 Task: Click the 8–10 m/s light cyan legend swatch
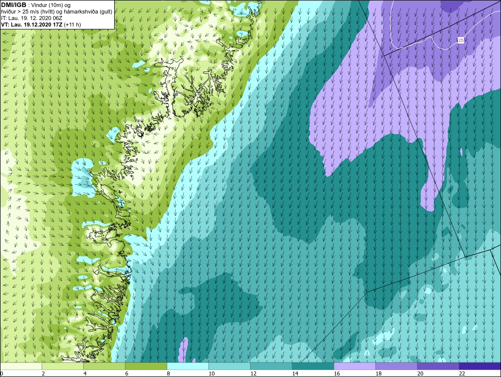coord(188,366)
